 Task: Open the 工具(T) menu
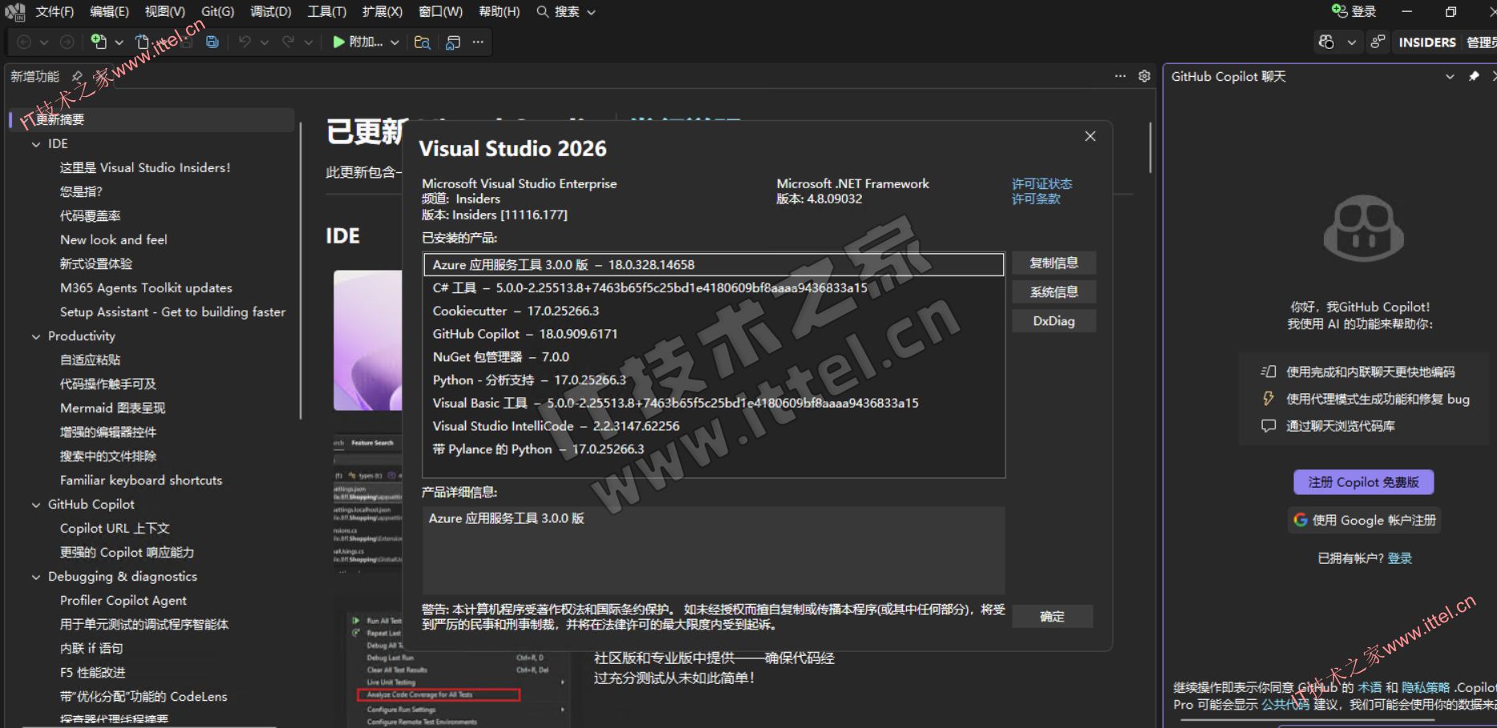(326, 11)
